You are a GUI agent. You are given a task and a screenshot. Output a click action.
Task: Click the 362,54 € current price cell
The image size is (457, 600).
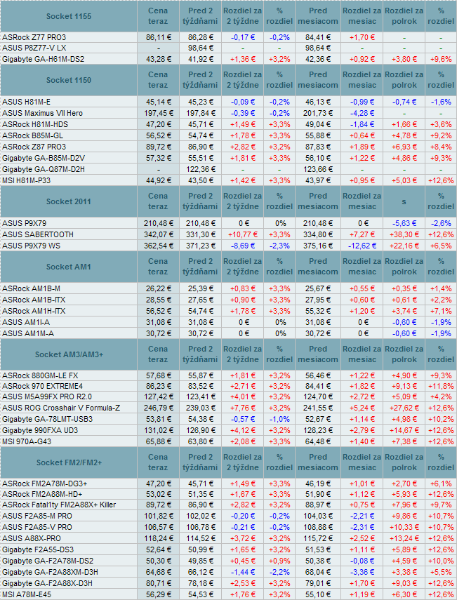(x=158, y=246)
